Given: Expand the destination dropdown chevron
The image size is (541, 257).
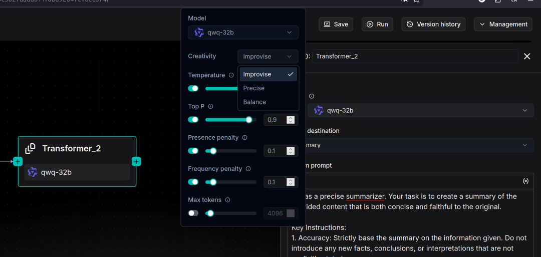Looking at the screenshot, I should tap(525, 145).
